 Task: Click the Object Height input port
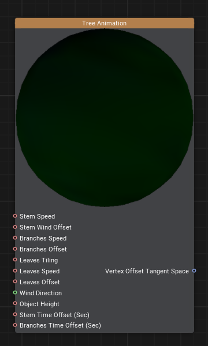coord(15,303)
